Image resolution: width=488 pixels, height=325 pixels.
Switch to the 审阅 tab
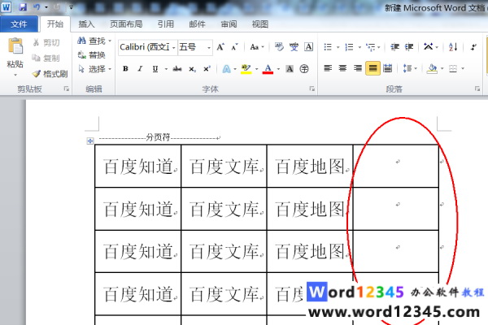coord(229,24)
